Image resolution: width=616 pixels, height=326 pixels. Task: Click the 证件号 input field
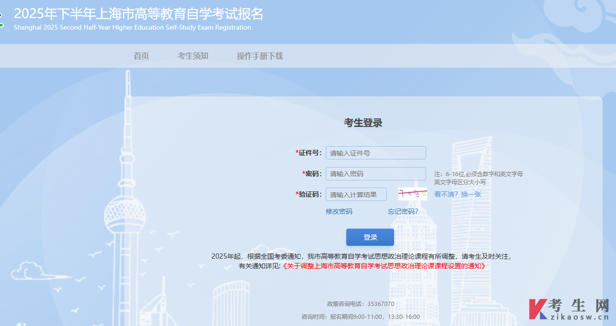(x=376, y=153)
